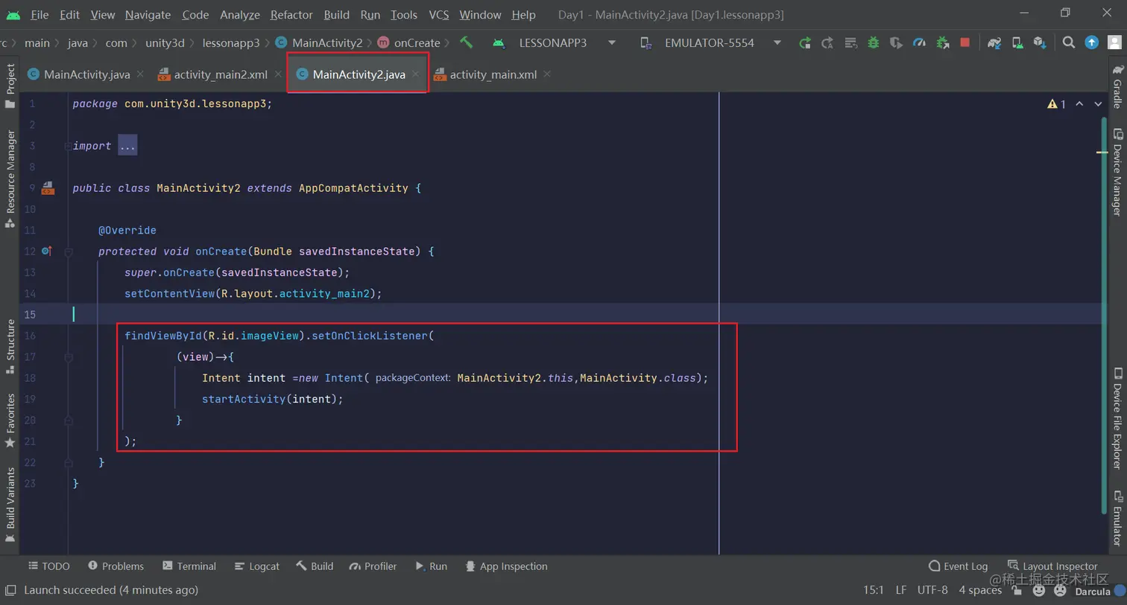Click Apply Code Changes icon
The width and height of the screenshot is (1127, 605).
click(827, 43)
